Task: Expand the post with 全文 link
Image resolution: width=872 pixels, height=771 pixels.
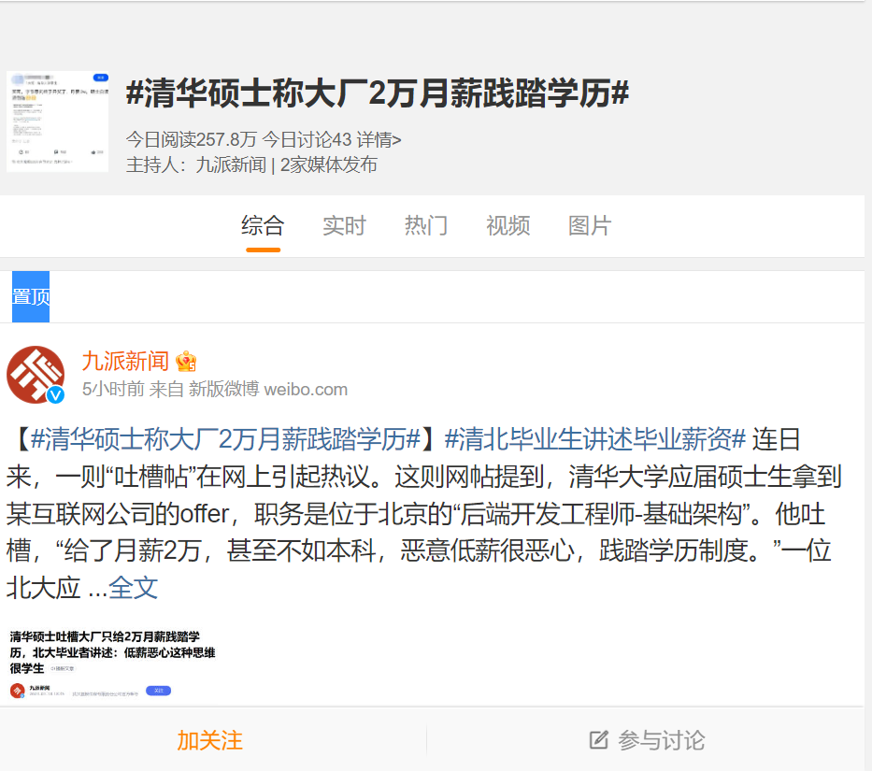Action: (x=134, y=588)
